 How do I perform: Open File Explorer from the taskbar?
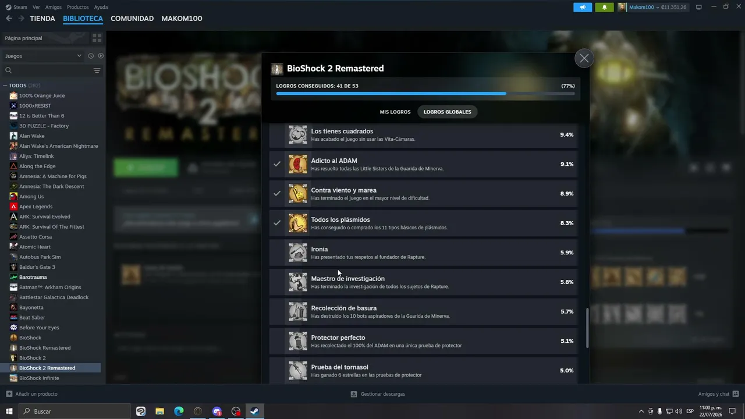pyautogui.click(x=159, y=411)
